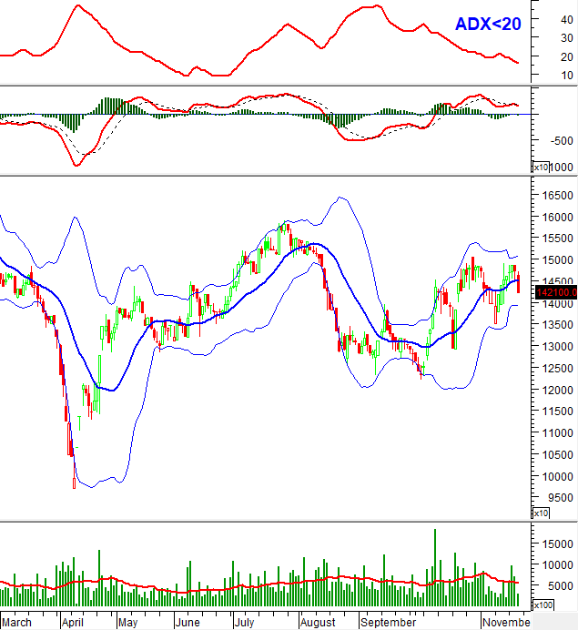Viewport: 578px width, 630px height.
Task: Click the x10 scale box below price chart
Action: coord(541,513)
